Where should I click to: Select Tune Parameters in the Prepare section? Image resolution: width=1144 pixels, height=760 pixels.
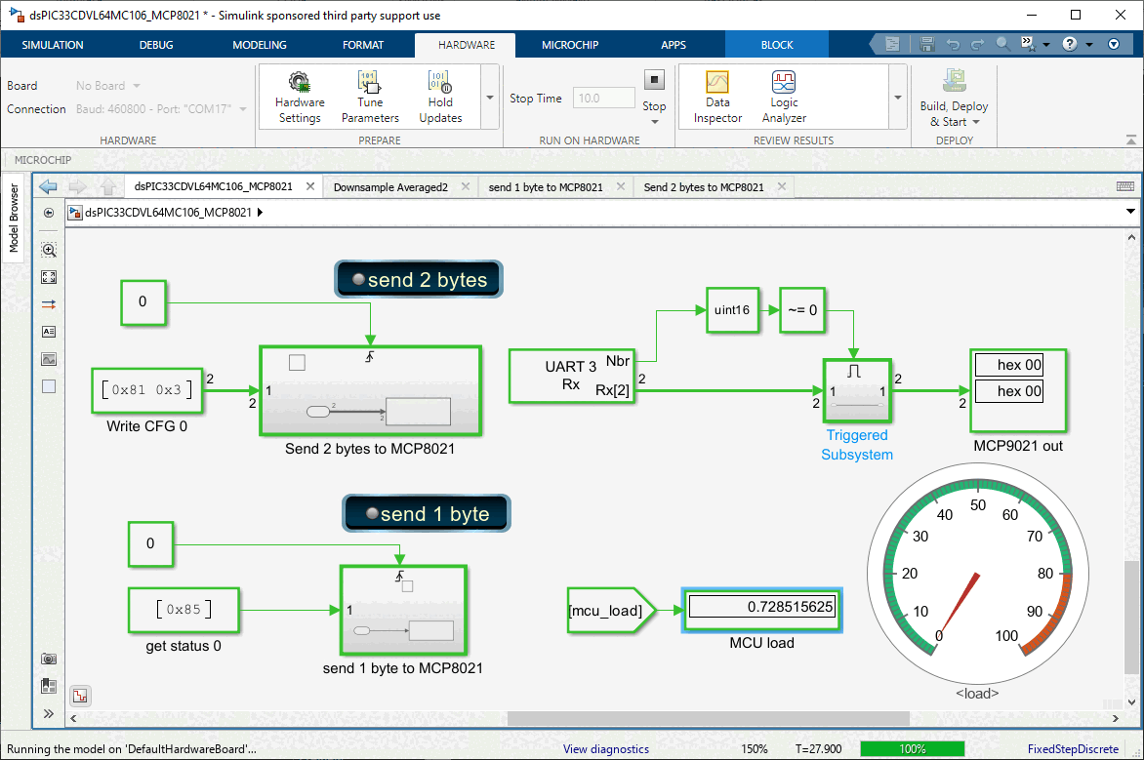click(369, 96)
